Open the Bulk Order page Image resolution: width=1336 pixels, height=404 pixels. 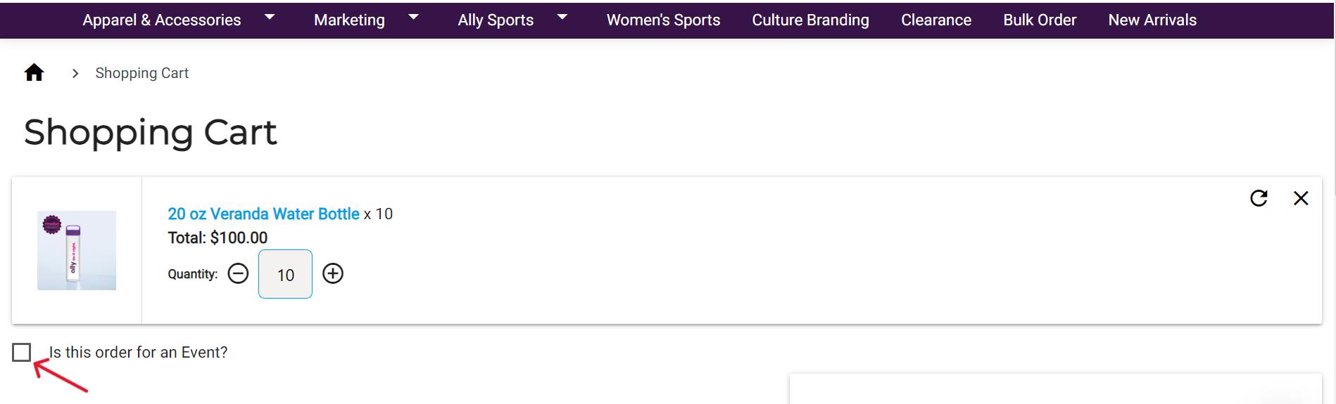click(1040, 20)
